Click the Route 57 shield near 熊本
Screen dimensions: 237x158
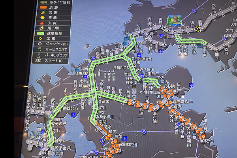click(x=144, y=131)
